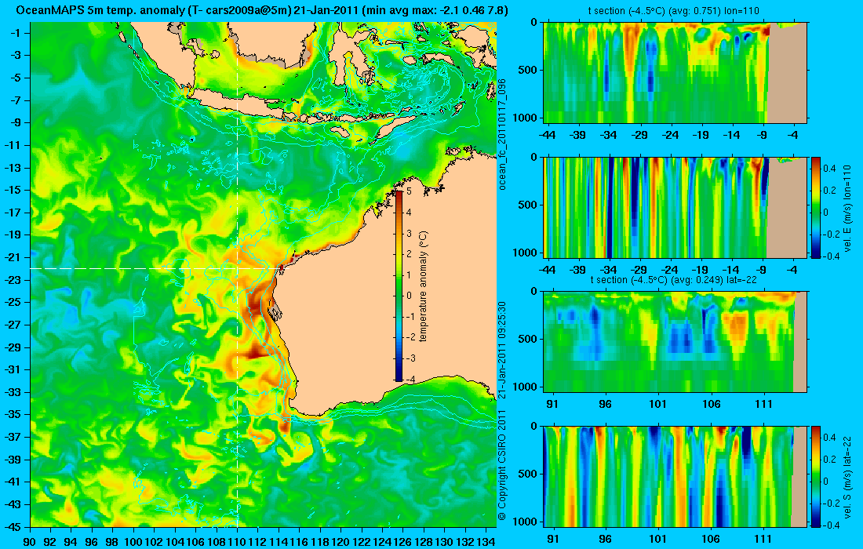
Task: Click the '0' depth label of the lat=-22 temperature section
Action: pyautogui.click(x=533, y=292)
